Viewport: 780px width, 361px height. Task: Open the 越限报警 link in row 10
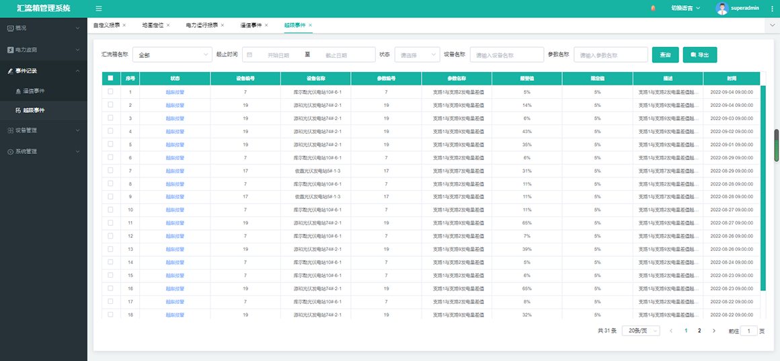(x=175, y=210)
